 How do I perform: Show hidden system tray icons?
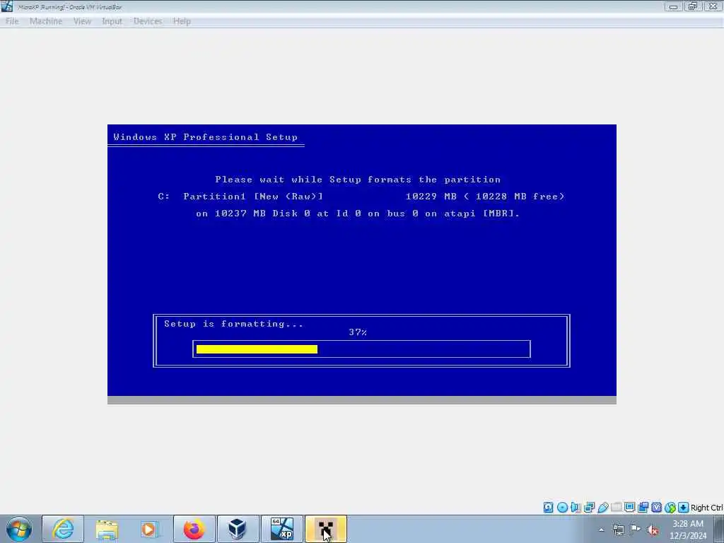[x=601, y=530]
